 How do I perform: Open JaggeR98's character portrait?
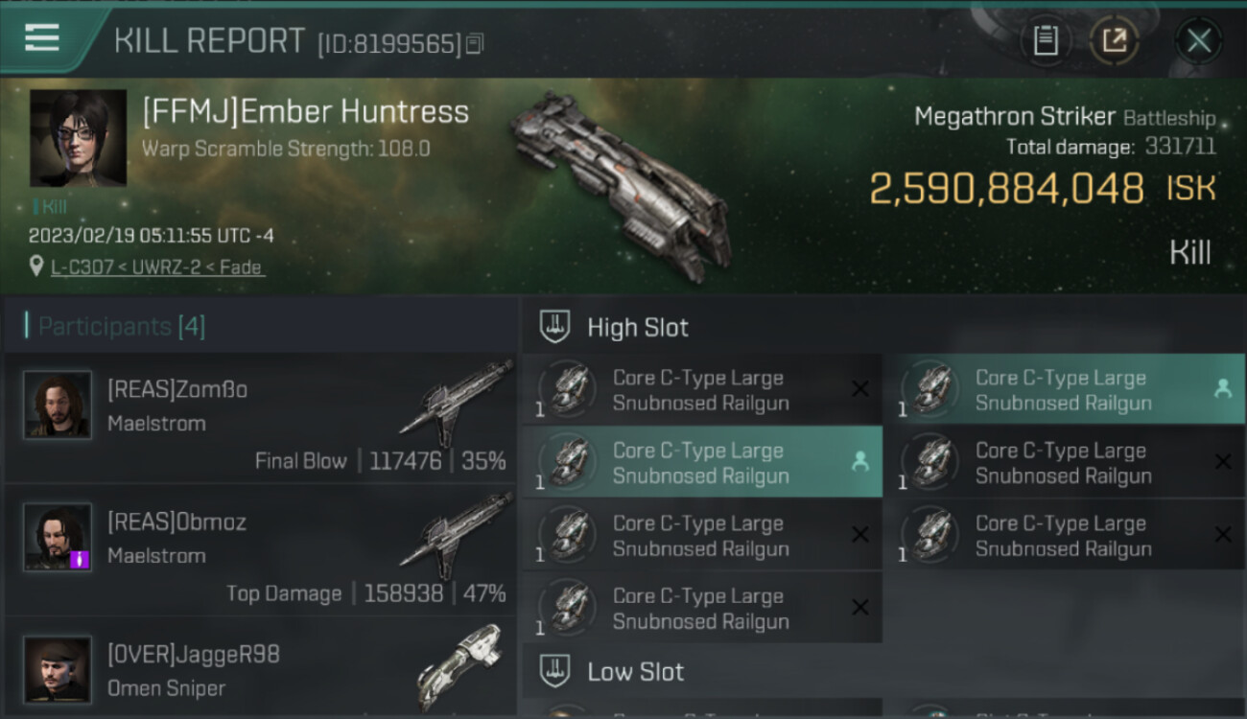[x=58, y=668]
